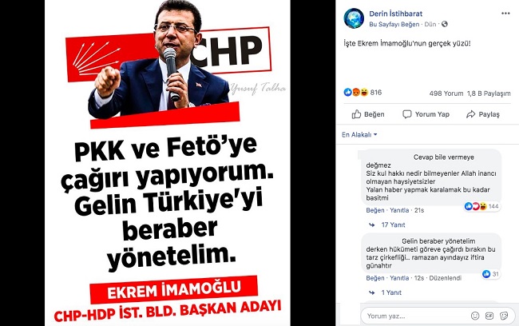Open the 498 Yorum comments count

(446, 93)
